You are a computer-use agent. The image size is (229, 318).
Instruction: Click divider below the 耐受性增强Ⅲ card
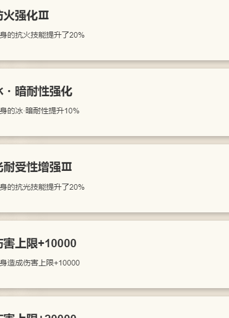(114, 217)
